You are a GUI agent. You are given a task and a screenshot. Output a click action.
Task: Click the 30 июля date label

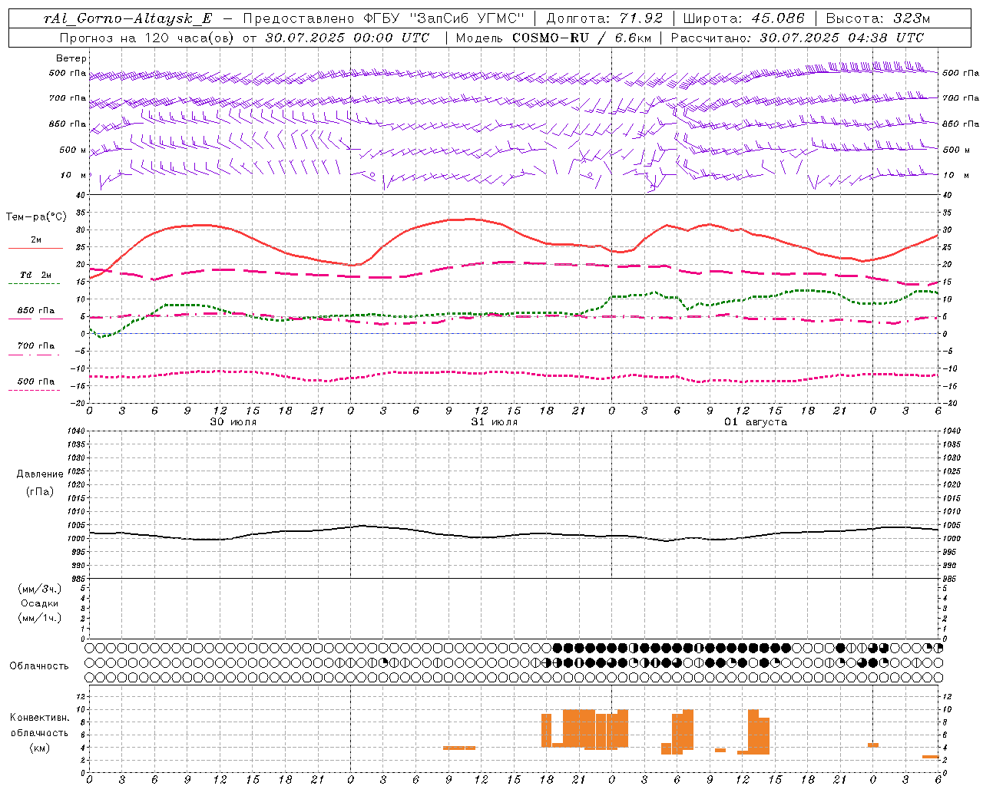pyautogui.click(x=233, y=422)
